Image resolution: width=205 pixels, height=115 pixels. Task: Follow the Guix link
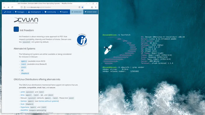(x=22, y=104)
